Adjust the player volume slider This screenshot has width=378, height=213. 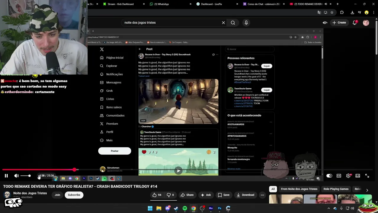click(25, 176)
